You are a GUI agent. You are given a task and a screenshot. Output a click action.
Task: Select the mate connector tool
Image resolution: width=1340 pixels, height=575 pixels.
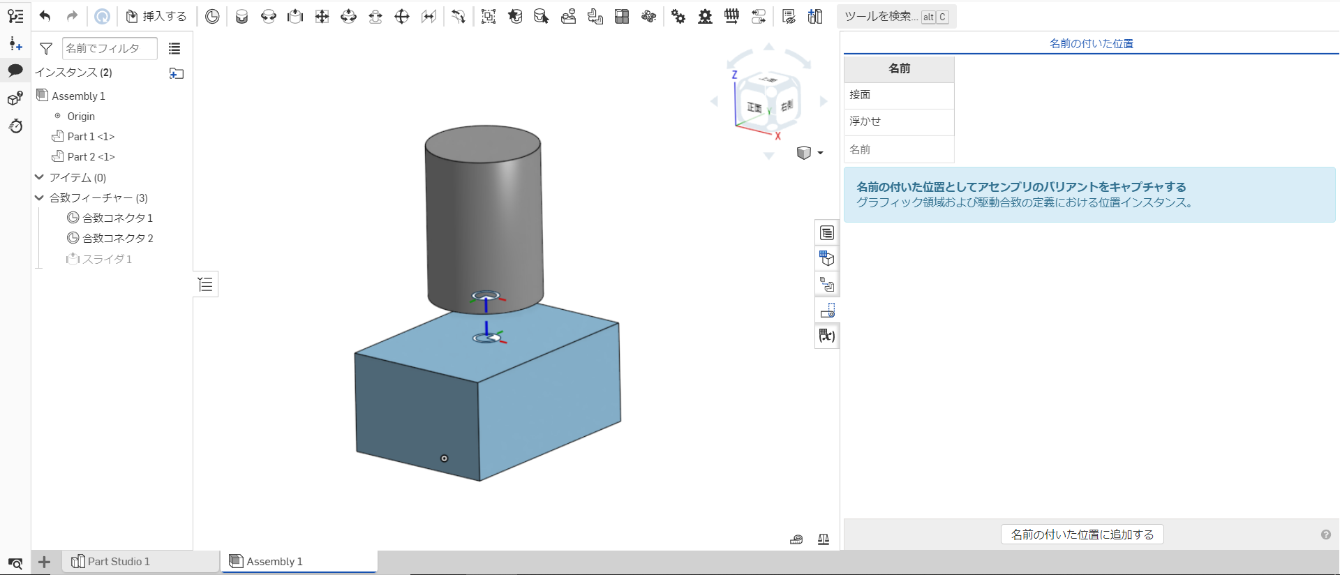click(212, 17)
